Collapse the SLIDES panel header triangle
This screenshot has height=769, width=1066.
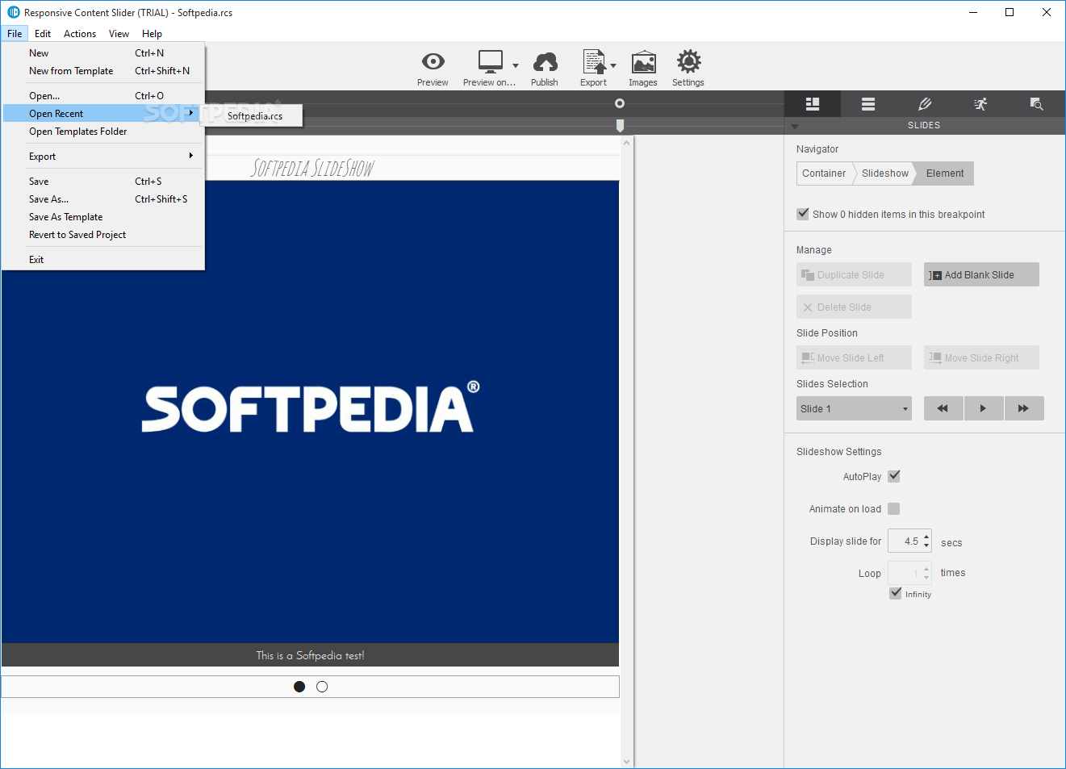795,127
